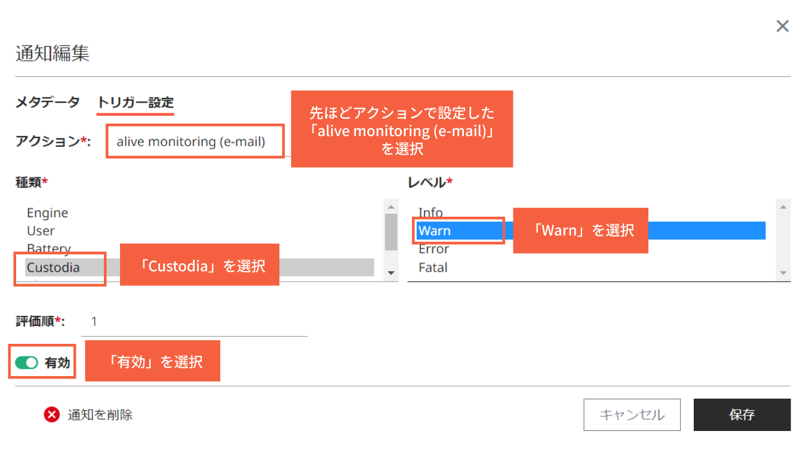Select User in the 種類 list
806x471 pixels.
41,230
